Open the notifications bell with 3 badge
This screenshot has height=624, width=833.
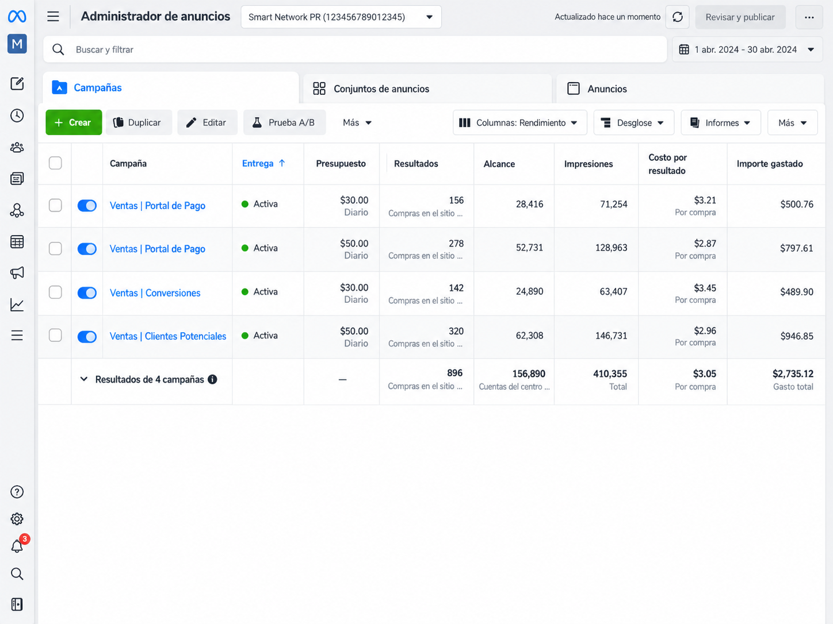(18, 545)
